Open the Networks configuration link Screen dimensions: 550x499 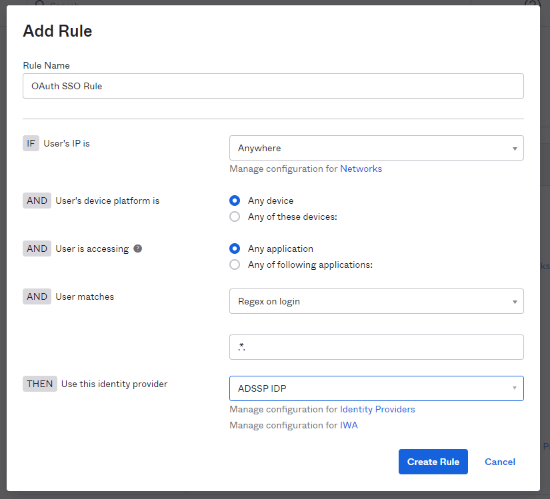tap(361, 169)
